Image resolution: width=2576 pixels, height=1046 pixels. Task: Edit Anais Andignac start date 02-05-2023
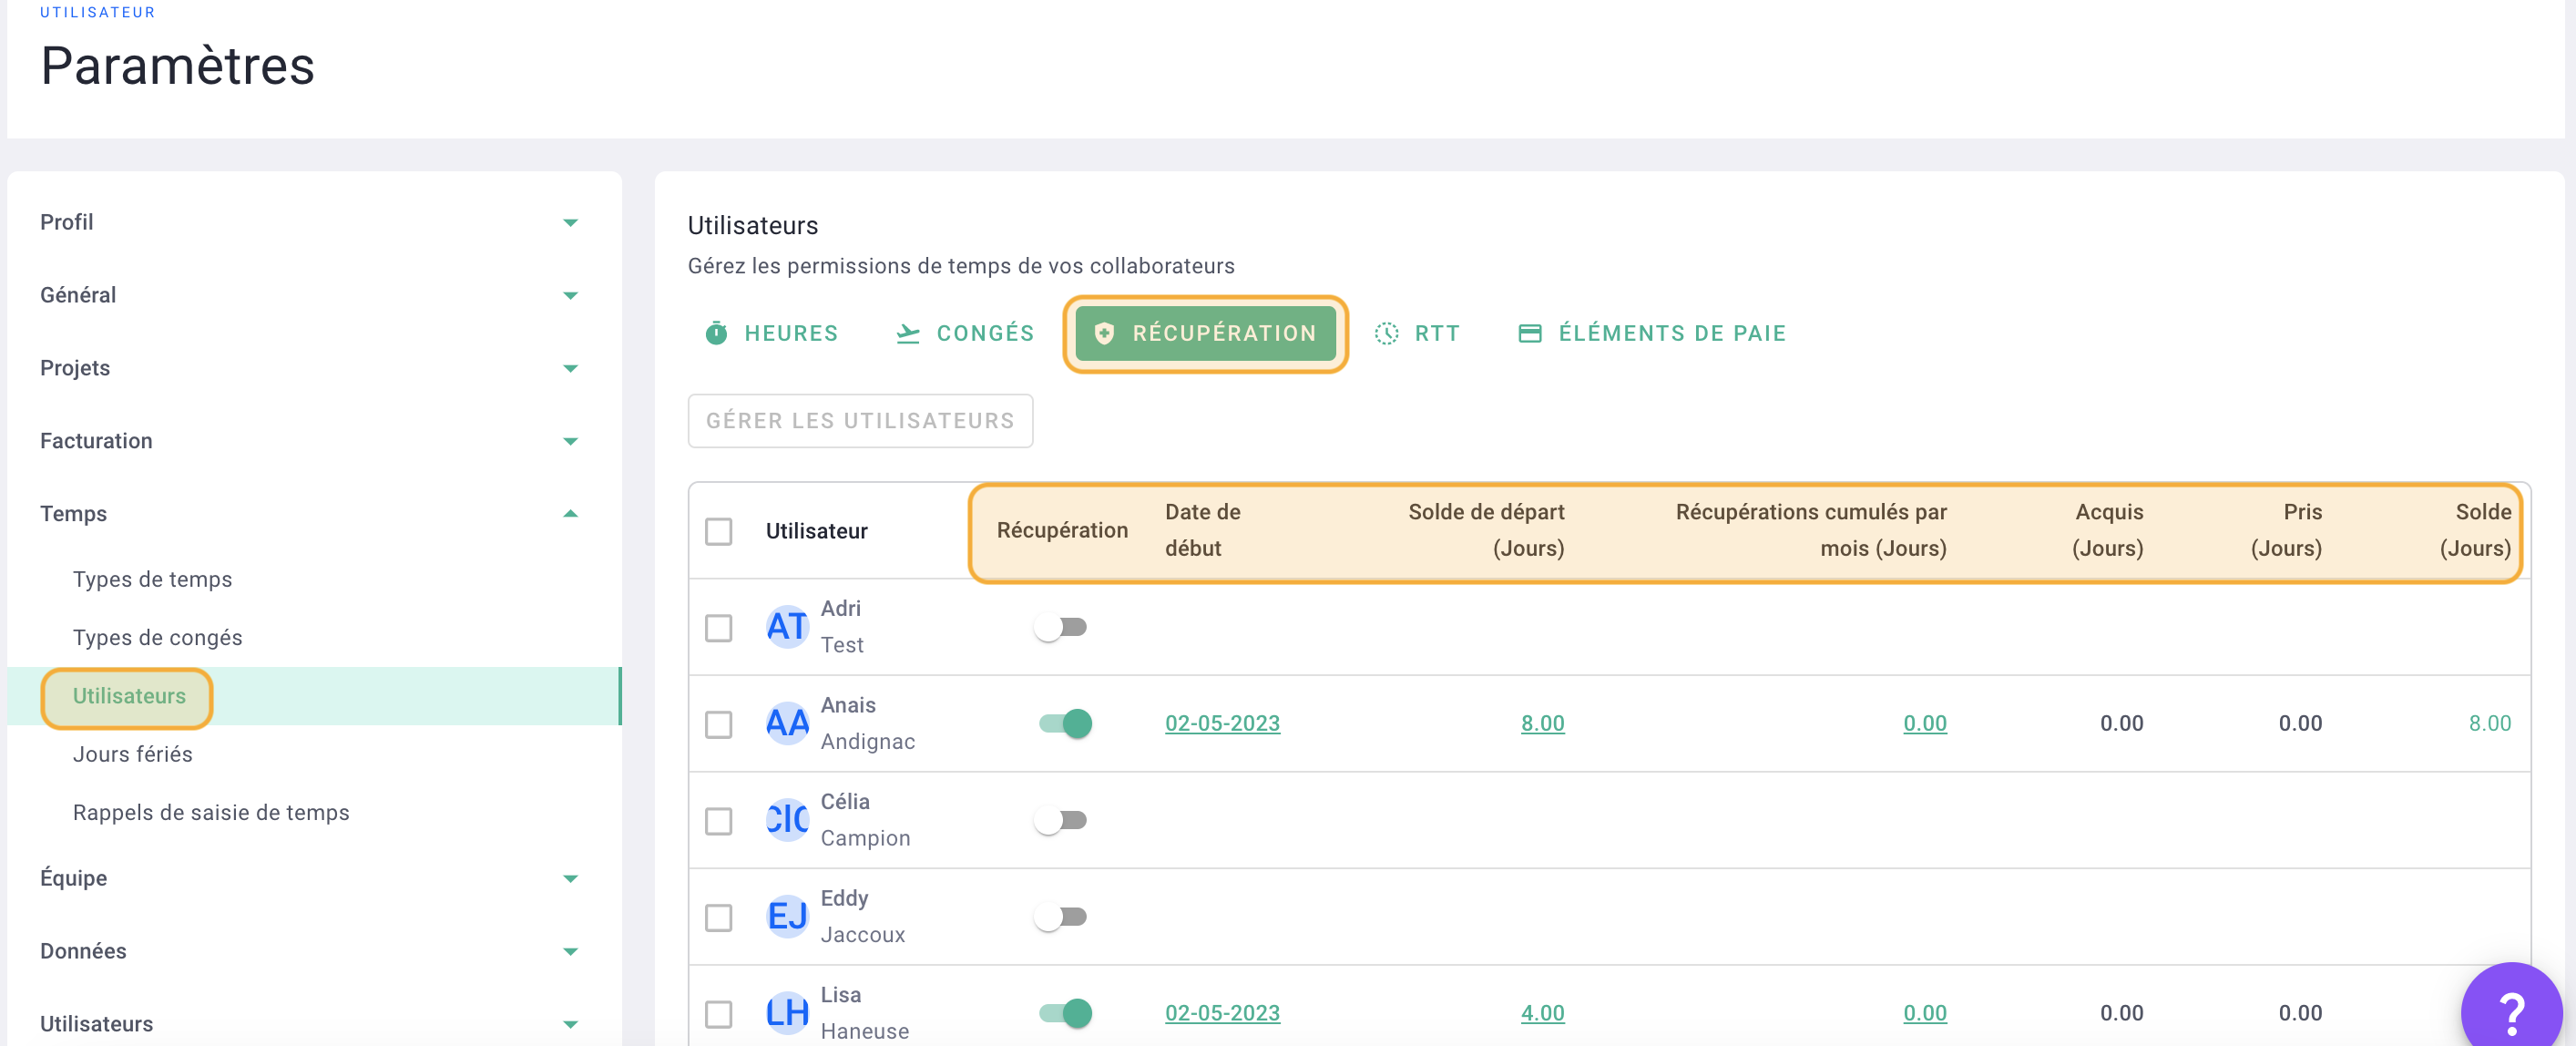click(x=1222, y=723)
